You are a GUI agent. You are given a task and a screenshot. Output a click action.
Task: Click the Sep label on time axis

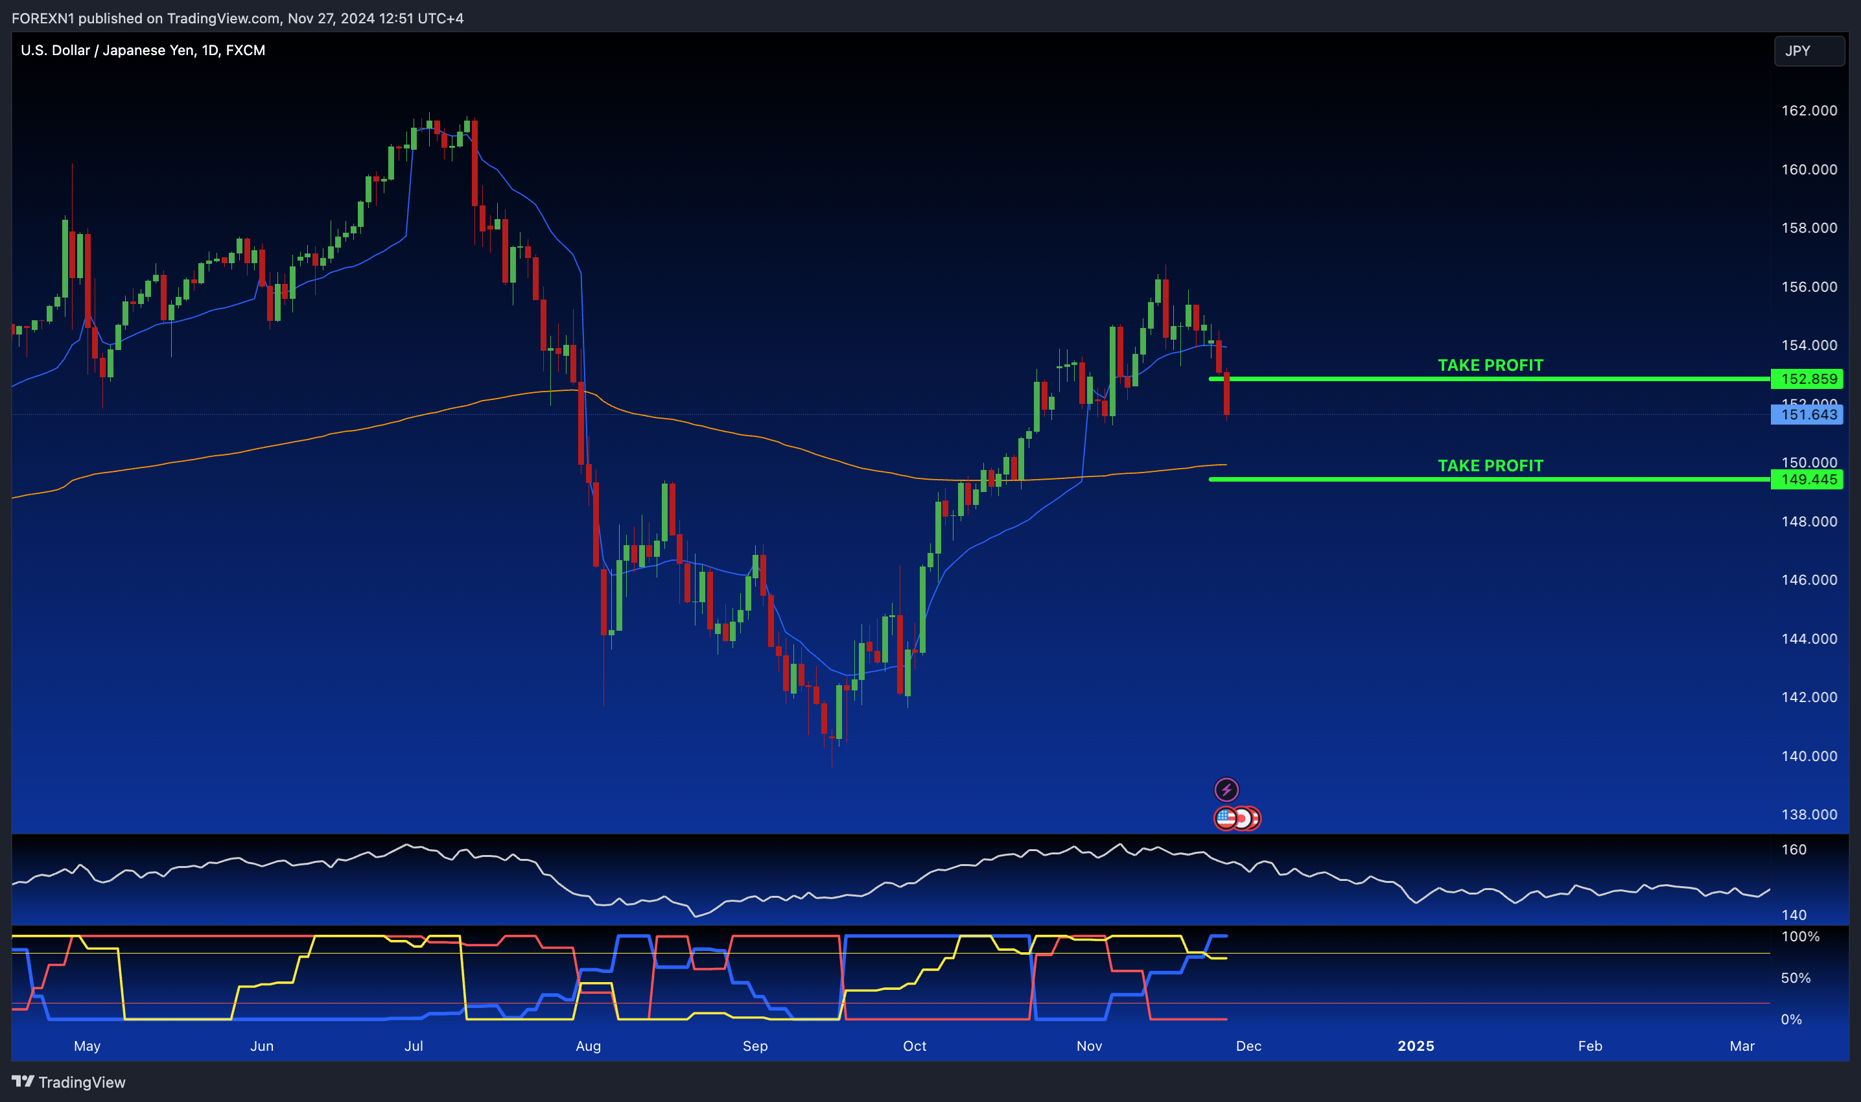755,1046
